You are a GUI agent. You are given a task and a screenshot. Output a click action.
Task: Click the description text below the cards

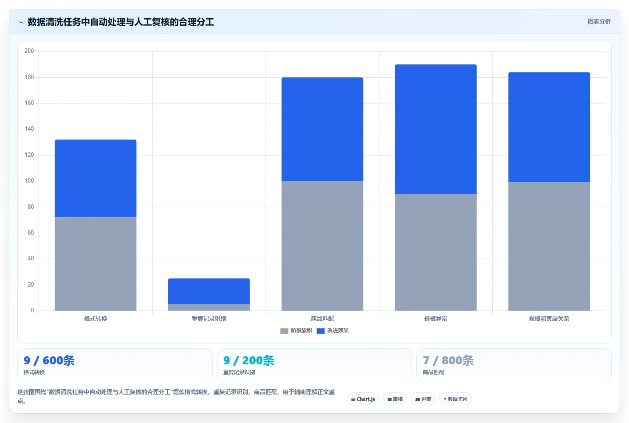coord(176,396)
